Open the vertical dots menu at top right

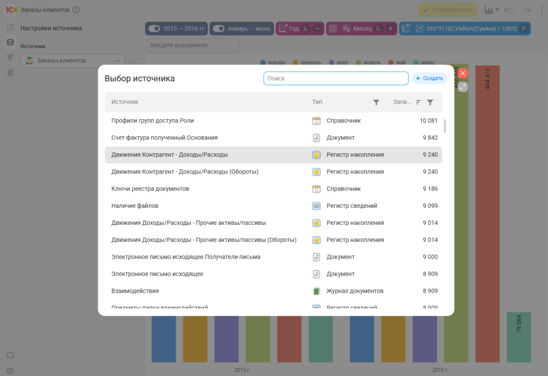542,10
